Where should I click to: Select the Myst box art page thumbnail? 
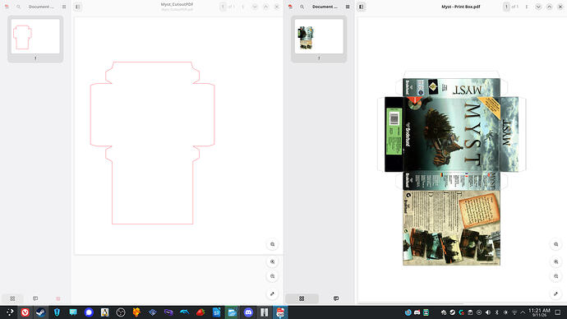pyautogui.click(x=319, y=36)
